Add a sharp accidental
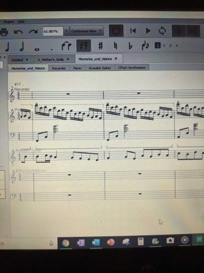This screenshot has height=273, width=204. coord(100,46)
